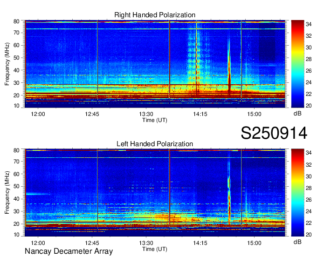Click "Time (UT)" label under upper spectrogram
The image size is (317, 257).
coord(155,120)
